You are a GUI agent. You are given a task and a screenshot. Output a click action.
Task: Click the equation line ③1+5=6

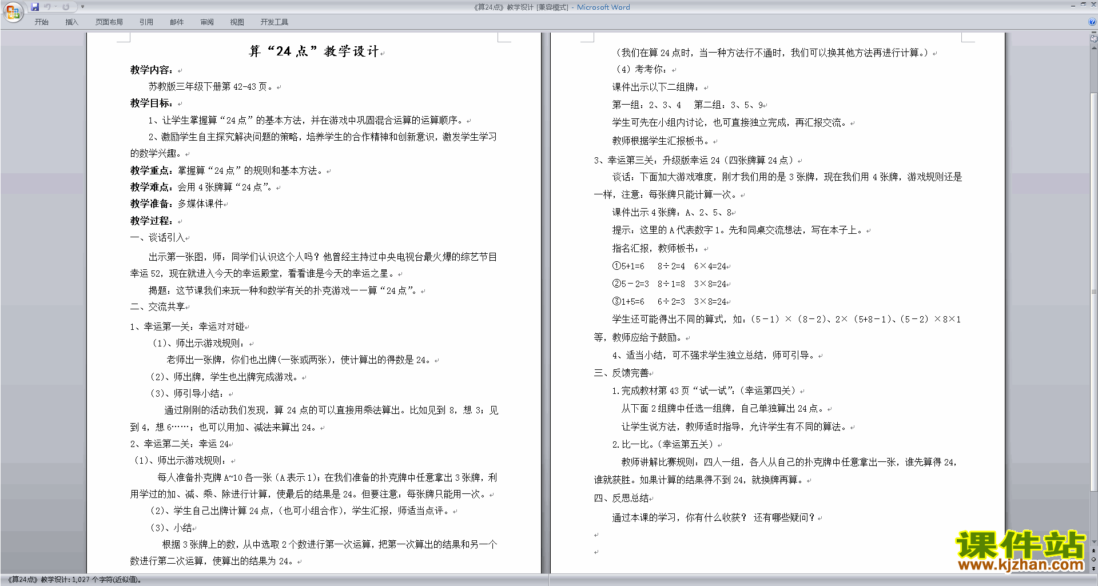coord(669,301)
